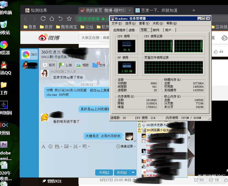The width and height of the screenshot is (228, 186).
Task: Expand the send button dropdown arrow
Action: click(133, 173)
